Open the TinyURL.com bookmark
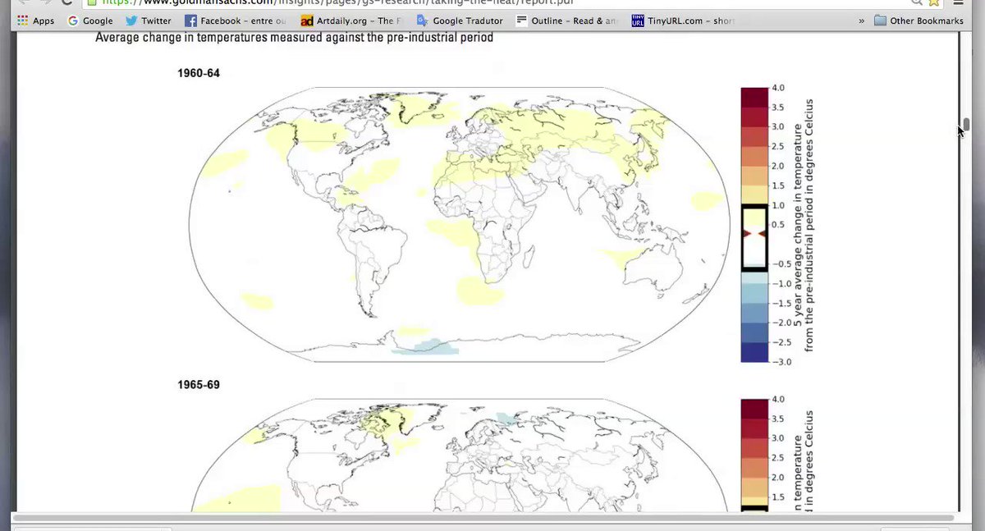This screenshot has width=985, height=531. [x=684, y=21]
